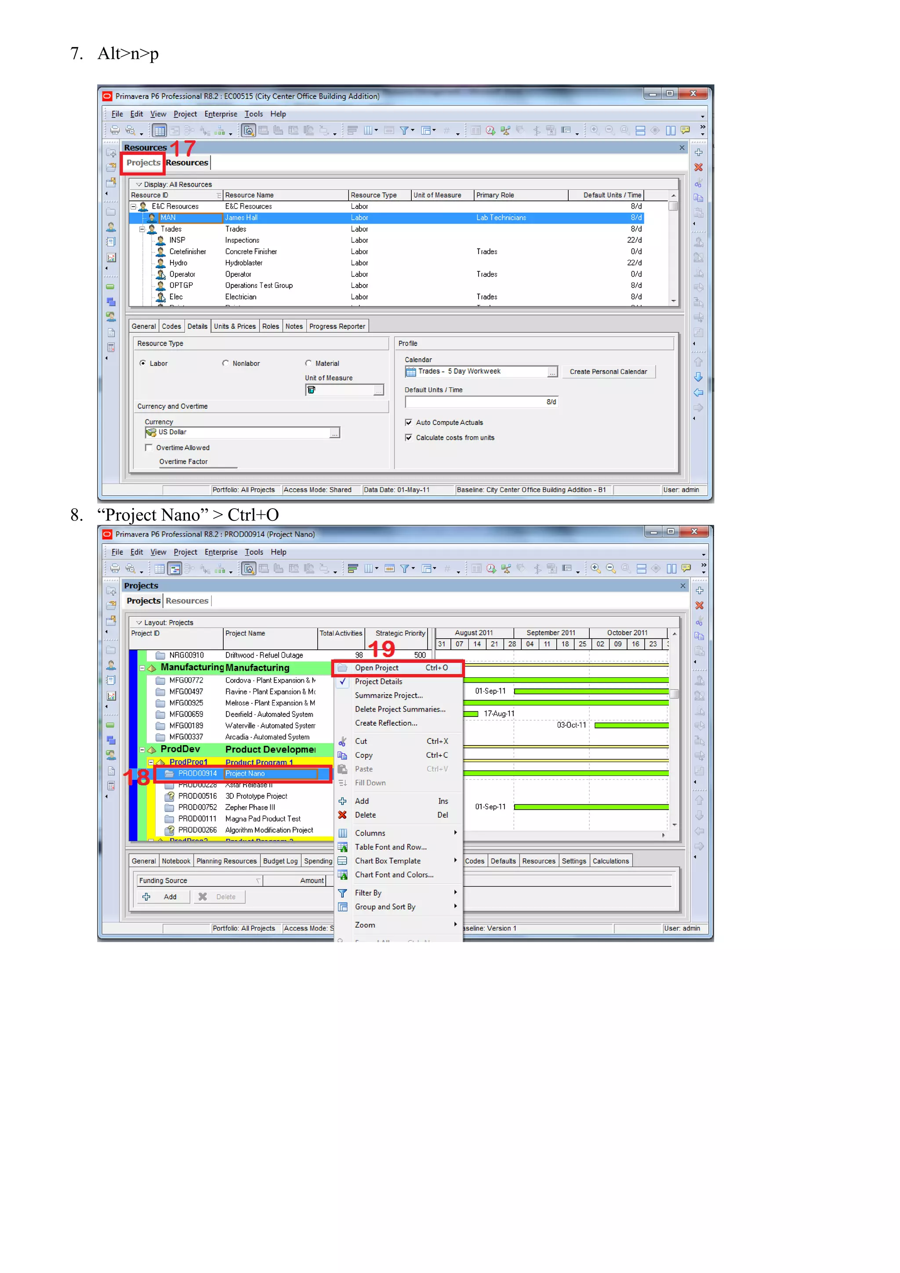Click the green Add plus icon in the lower window's right command bar
The image size is (900, 1273).
699,590
